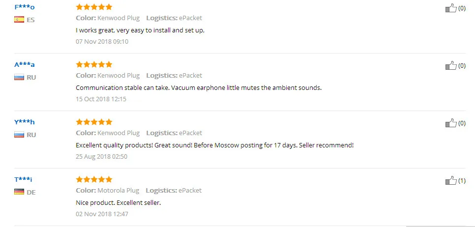Open reviewer A***a's profile
The height and width of the screenshot is (227, 475).
click(x=25, y=64)
